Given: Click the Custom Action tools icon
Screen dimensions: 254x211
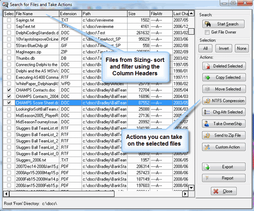Looking at the screenshot, I should [x=207, y=147].
